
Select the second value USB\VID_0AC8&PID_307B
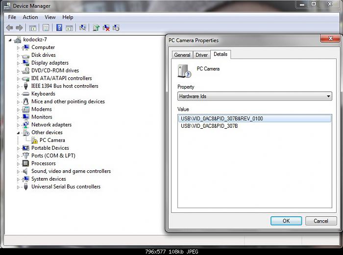point(209,126)
